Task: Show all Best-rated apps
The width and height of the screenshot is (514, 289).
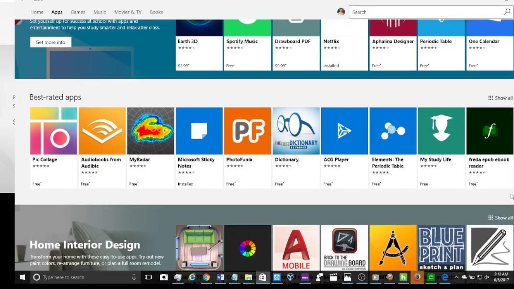Action: 500,98
